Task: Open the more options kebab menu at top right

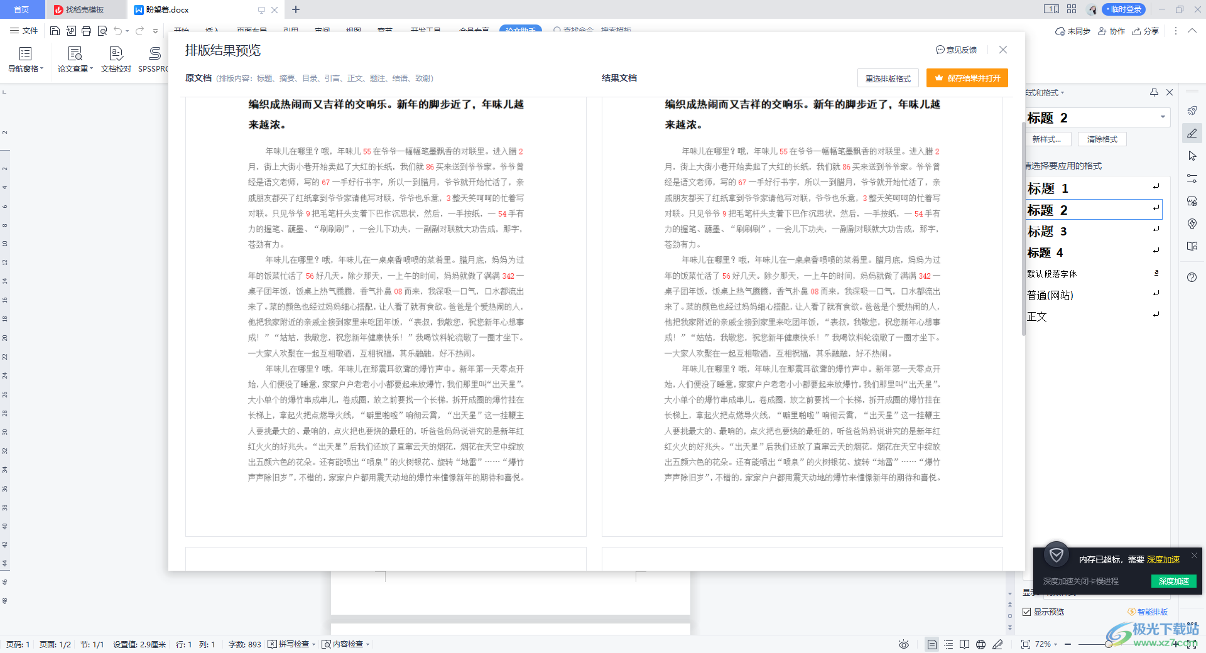Action: coord(1176,31)
